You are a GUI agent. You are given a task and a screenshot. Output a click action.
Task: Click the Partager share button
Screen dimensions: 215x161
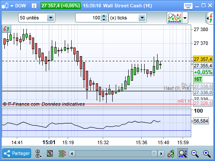tap(17, 153)
